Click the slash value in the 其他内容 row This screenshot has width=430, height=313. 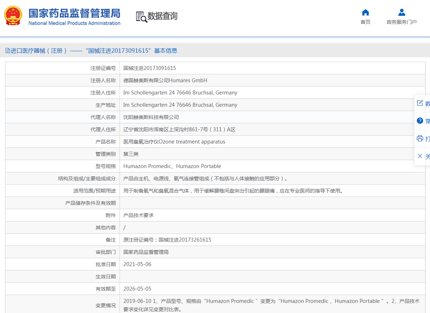click(125, 228)
